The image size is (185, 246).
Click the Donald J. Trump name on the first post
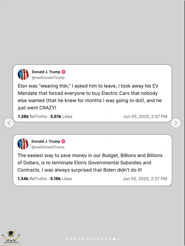click(46, 72)
